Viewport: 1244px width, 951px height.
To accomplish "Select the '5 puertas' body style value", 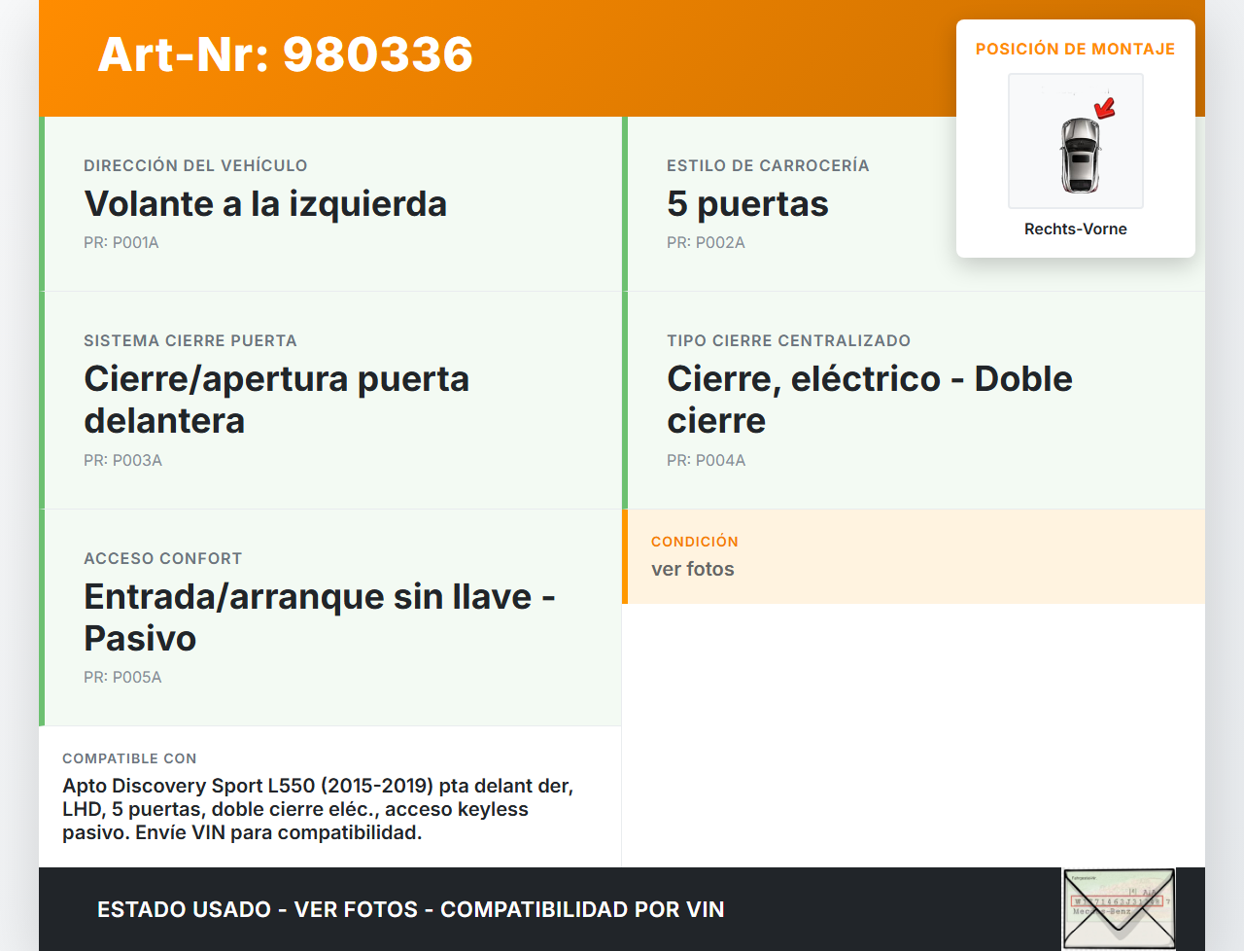I will [x=747, y=204].
